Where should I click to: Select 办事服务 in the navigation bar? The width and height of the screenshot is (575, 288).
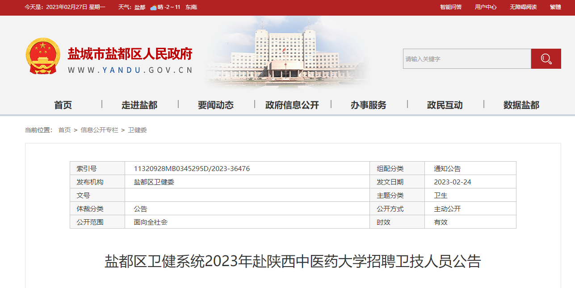(x=369, y=105)
